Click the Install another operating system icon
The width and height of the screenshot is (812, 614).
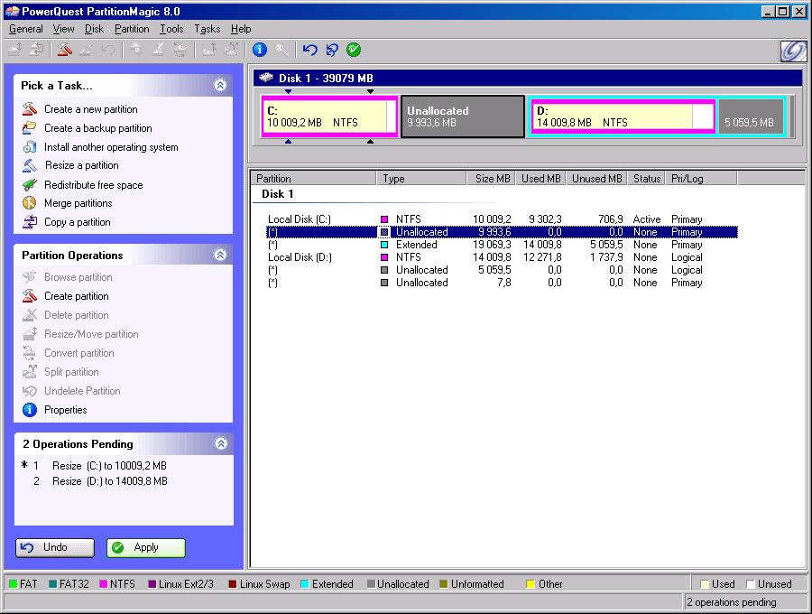[x=30, y=147]
